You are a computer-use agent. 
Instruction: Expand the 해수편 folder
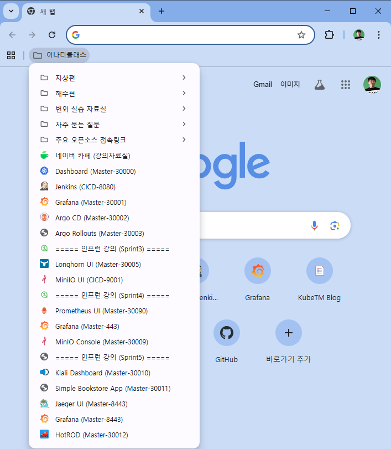114,93
